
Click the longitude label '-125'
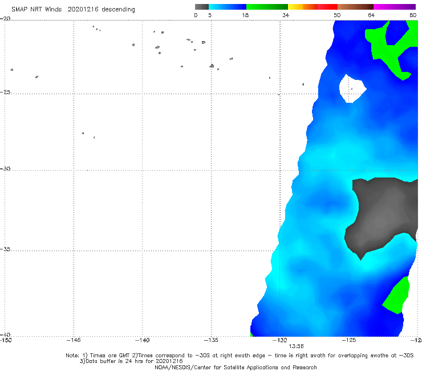click(x=349, y=340)
